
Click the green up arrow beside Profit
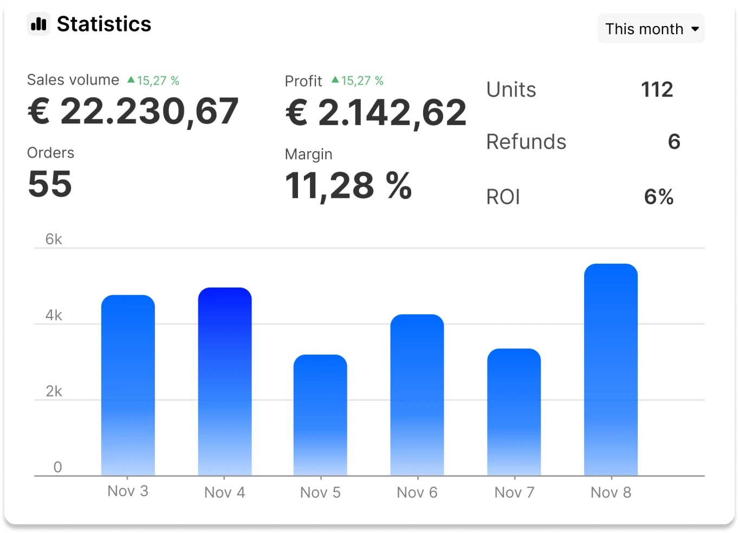tap(335, 80)
